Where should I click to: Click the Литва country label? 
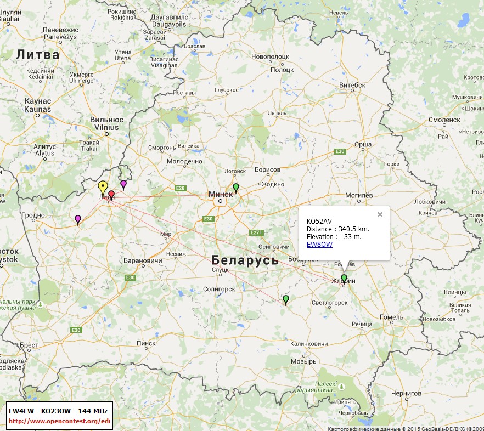click(x=37, y=54)
